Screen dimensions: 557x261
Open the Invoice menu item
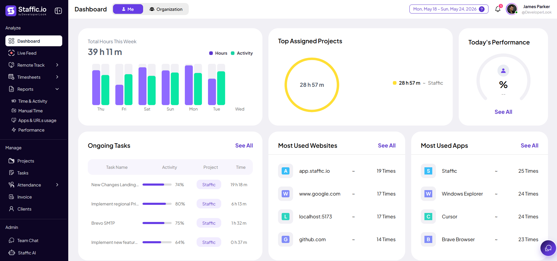[34, 197]
